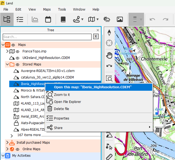The image size is (175, 160).
Task: Click the picture image toolbar icon
Action: tap(120, 19)
